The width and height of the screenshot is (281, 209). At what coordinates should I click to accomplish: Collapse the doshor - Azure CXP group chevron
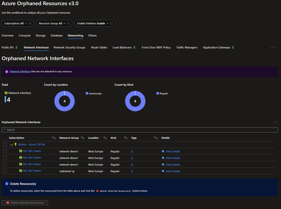(x=12, y=145)
